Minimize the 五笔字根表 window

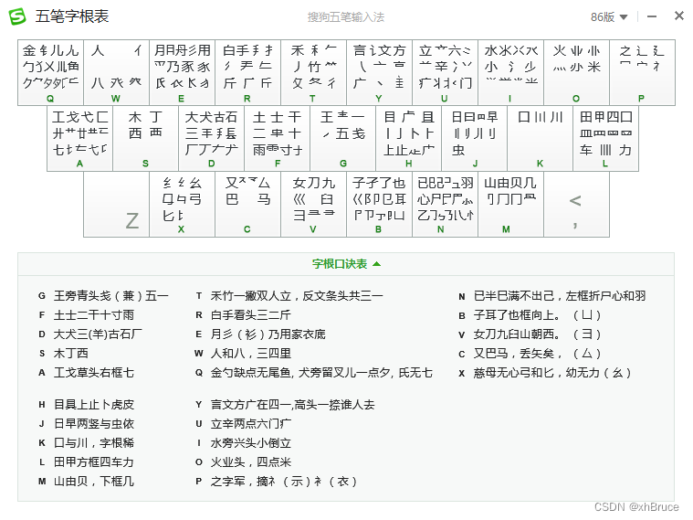coord(651,16)
